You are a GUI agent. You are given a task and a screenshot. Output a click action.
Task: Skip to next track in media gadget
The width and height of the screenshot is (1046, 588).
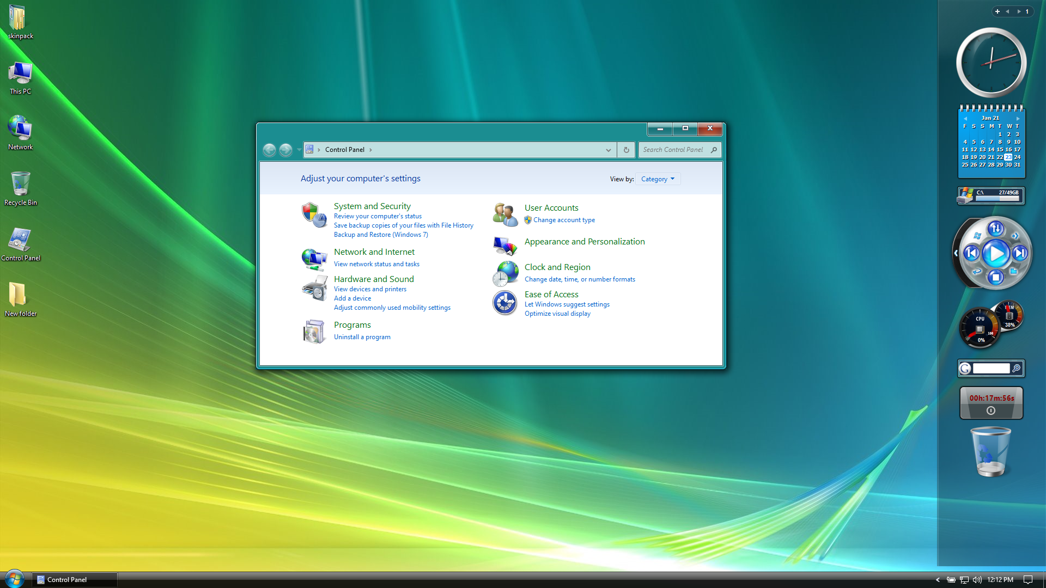pos(1020,253)
